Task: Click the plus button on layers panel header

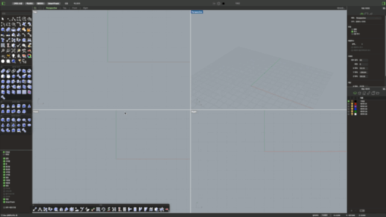Action: 384,89
